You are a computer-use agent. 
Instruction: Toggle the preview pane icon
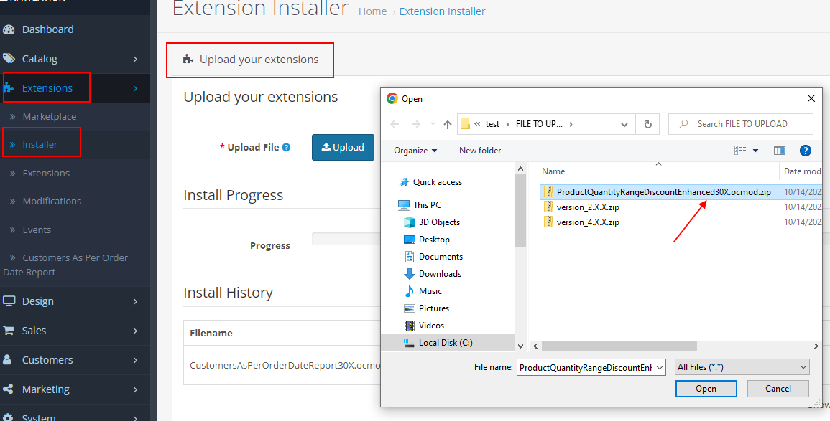tap(780, 151)
